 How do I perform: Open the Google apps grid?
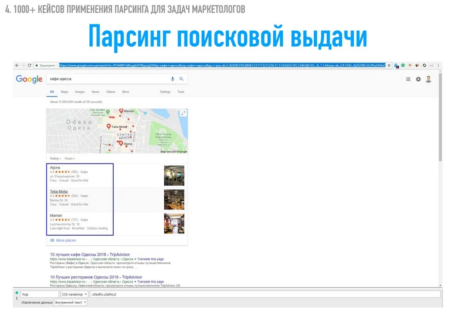[408, 79]
